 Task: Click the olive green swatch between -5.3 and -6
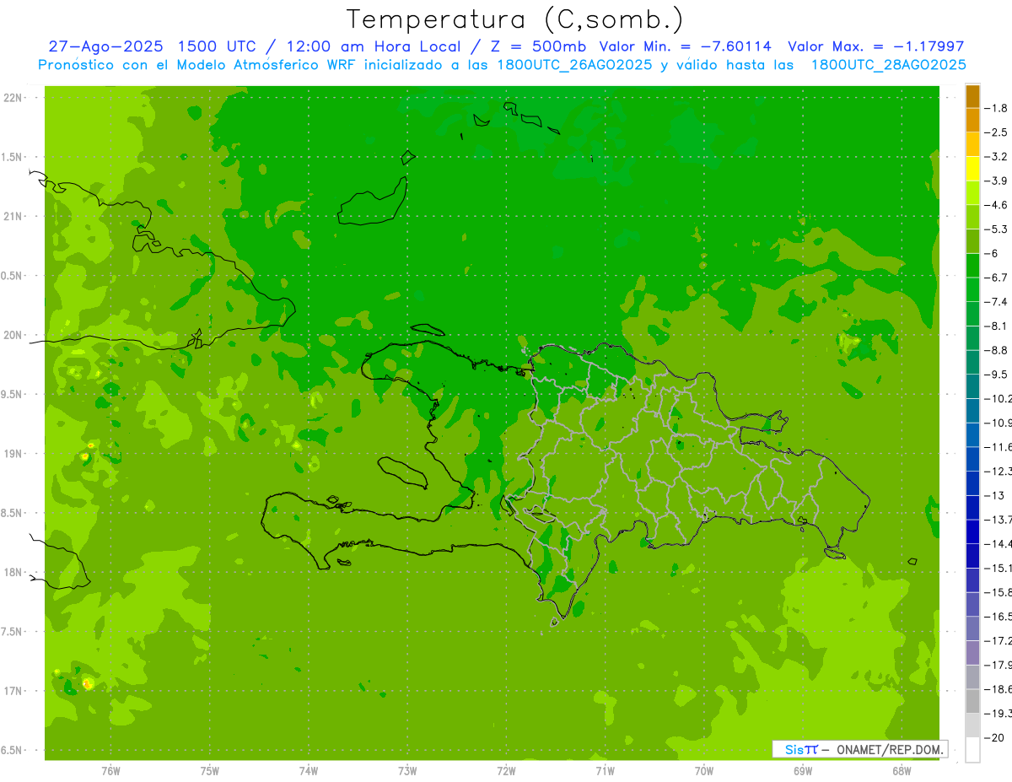coord(972,241)
